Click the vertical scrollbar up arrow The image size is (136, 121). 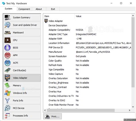click(133, 16)
